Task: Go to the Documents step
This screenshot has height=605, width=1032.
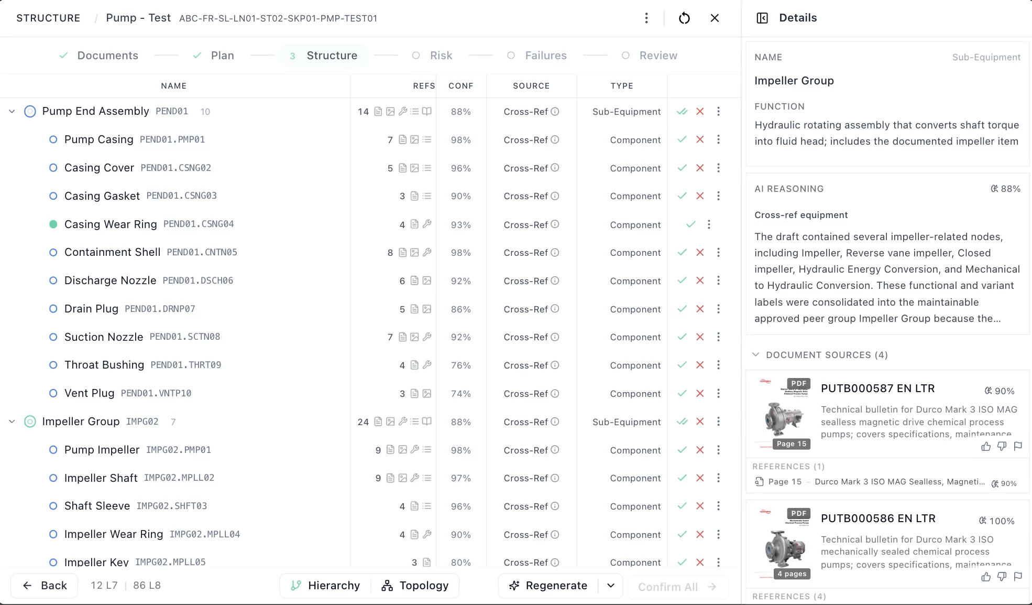Action: tap(99, 56)
